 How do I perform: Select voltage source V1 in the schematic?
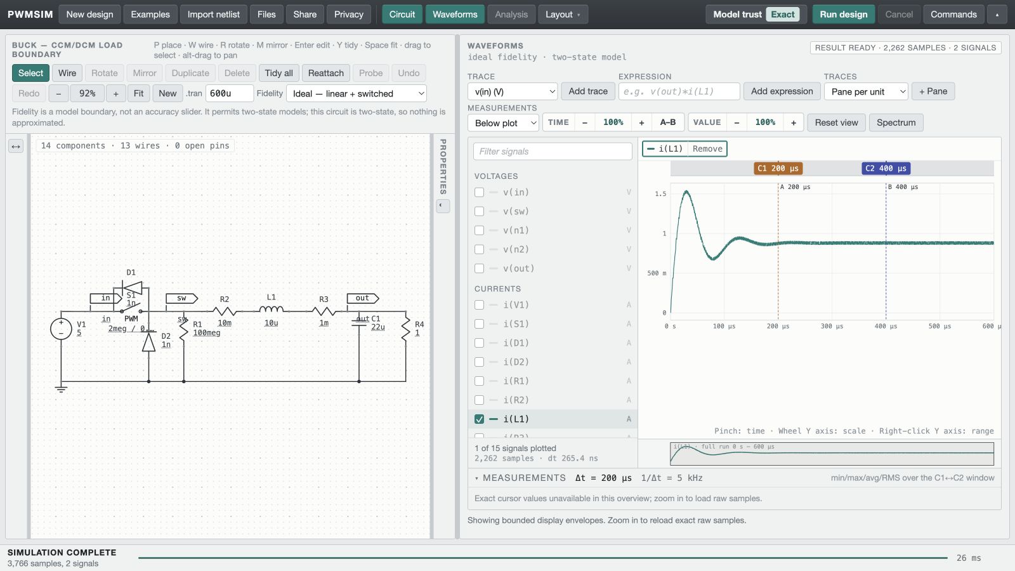tap(61, 329)
